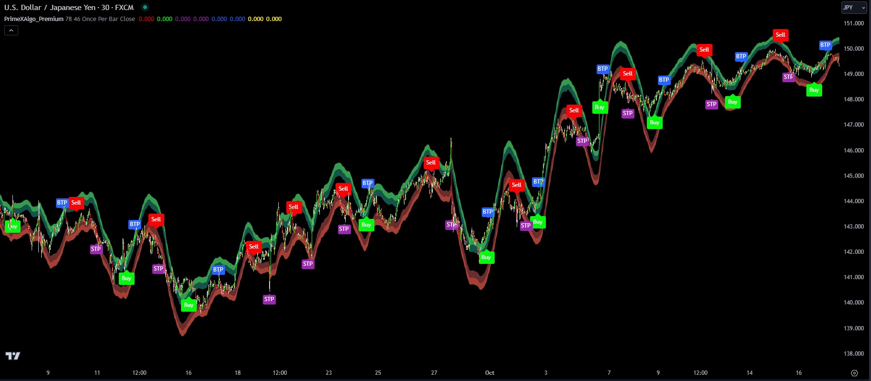Viewport: 871px width, 381px height.
Task: Click the green market status dot beside FXCM
Action: 145,7
